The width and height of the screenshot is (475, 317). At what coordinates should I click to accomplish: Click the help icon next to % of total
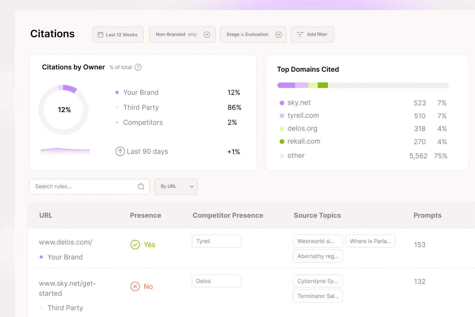coord(138,67)
